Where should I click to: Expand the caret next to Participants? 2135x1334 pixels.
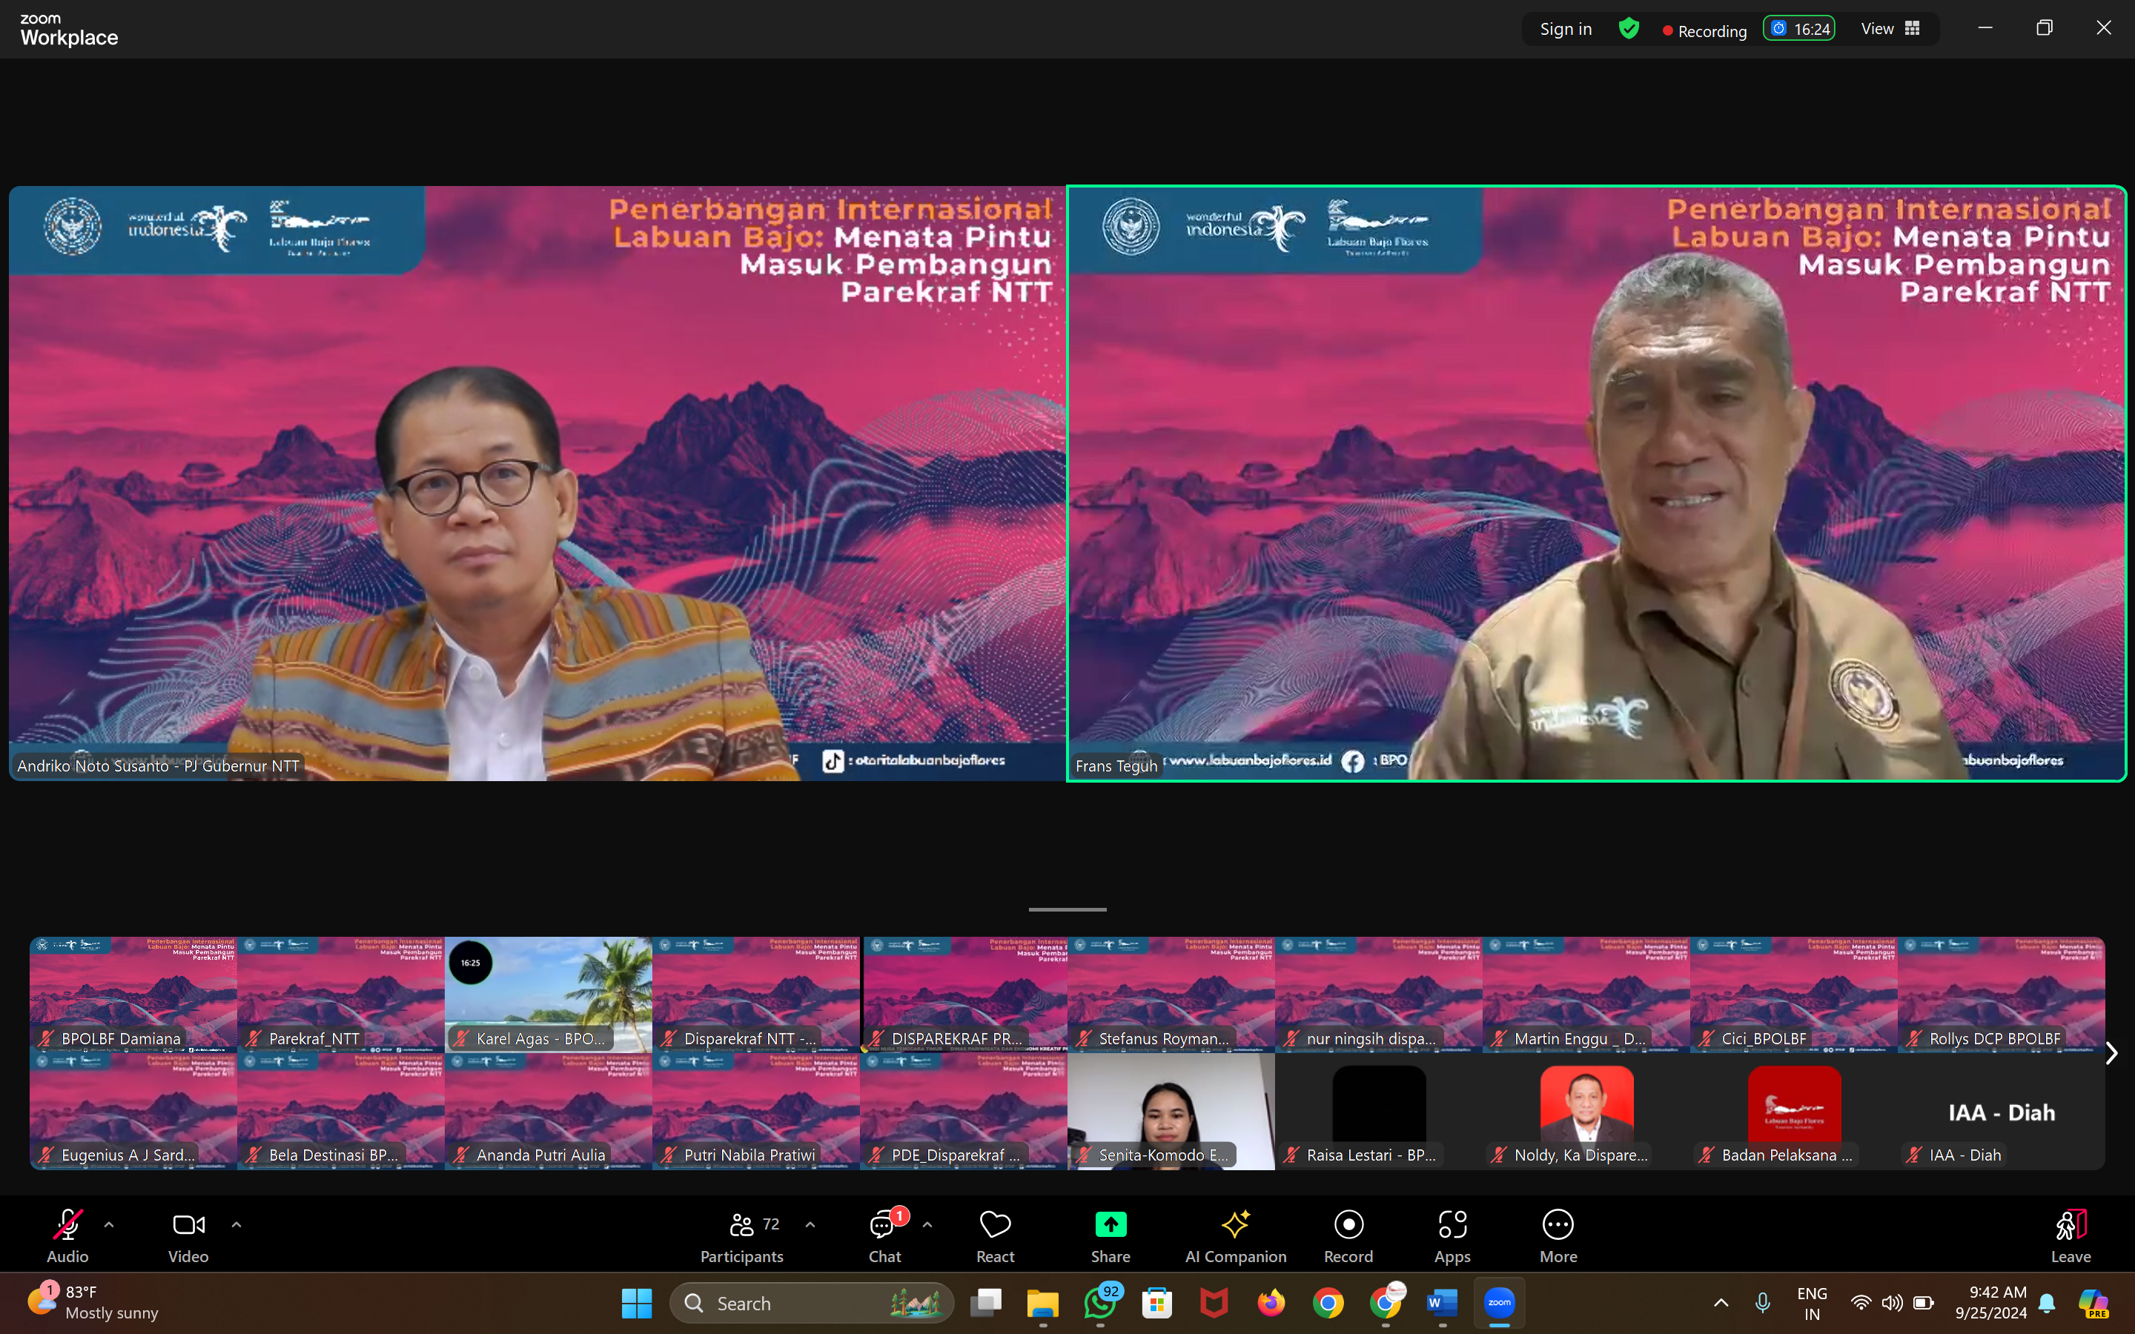pyautogui.click(x=810, y=1224)
